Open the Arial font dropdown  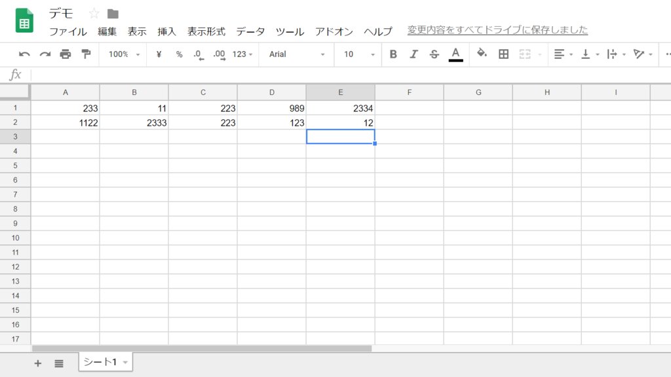[x=295, y=54]
